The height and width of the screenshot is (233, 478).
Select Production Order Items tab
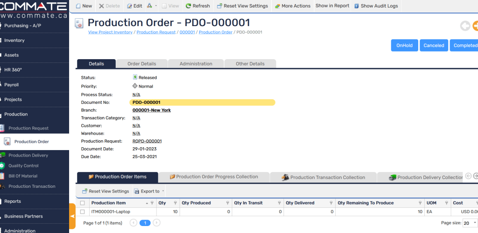point(118,177)
